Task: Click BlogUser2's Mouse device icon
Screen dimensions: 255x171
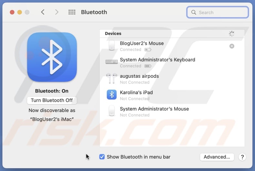Action: click(112, 45)
